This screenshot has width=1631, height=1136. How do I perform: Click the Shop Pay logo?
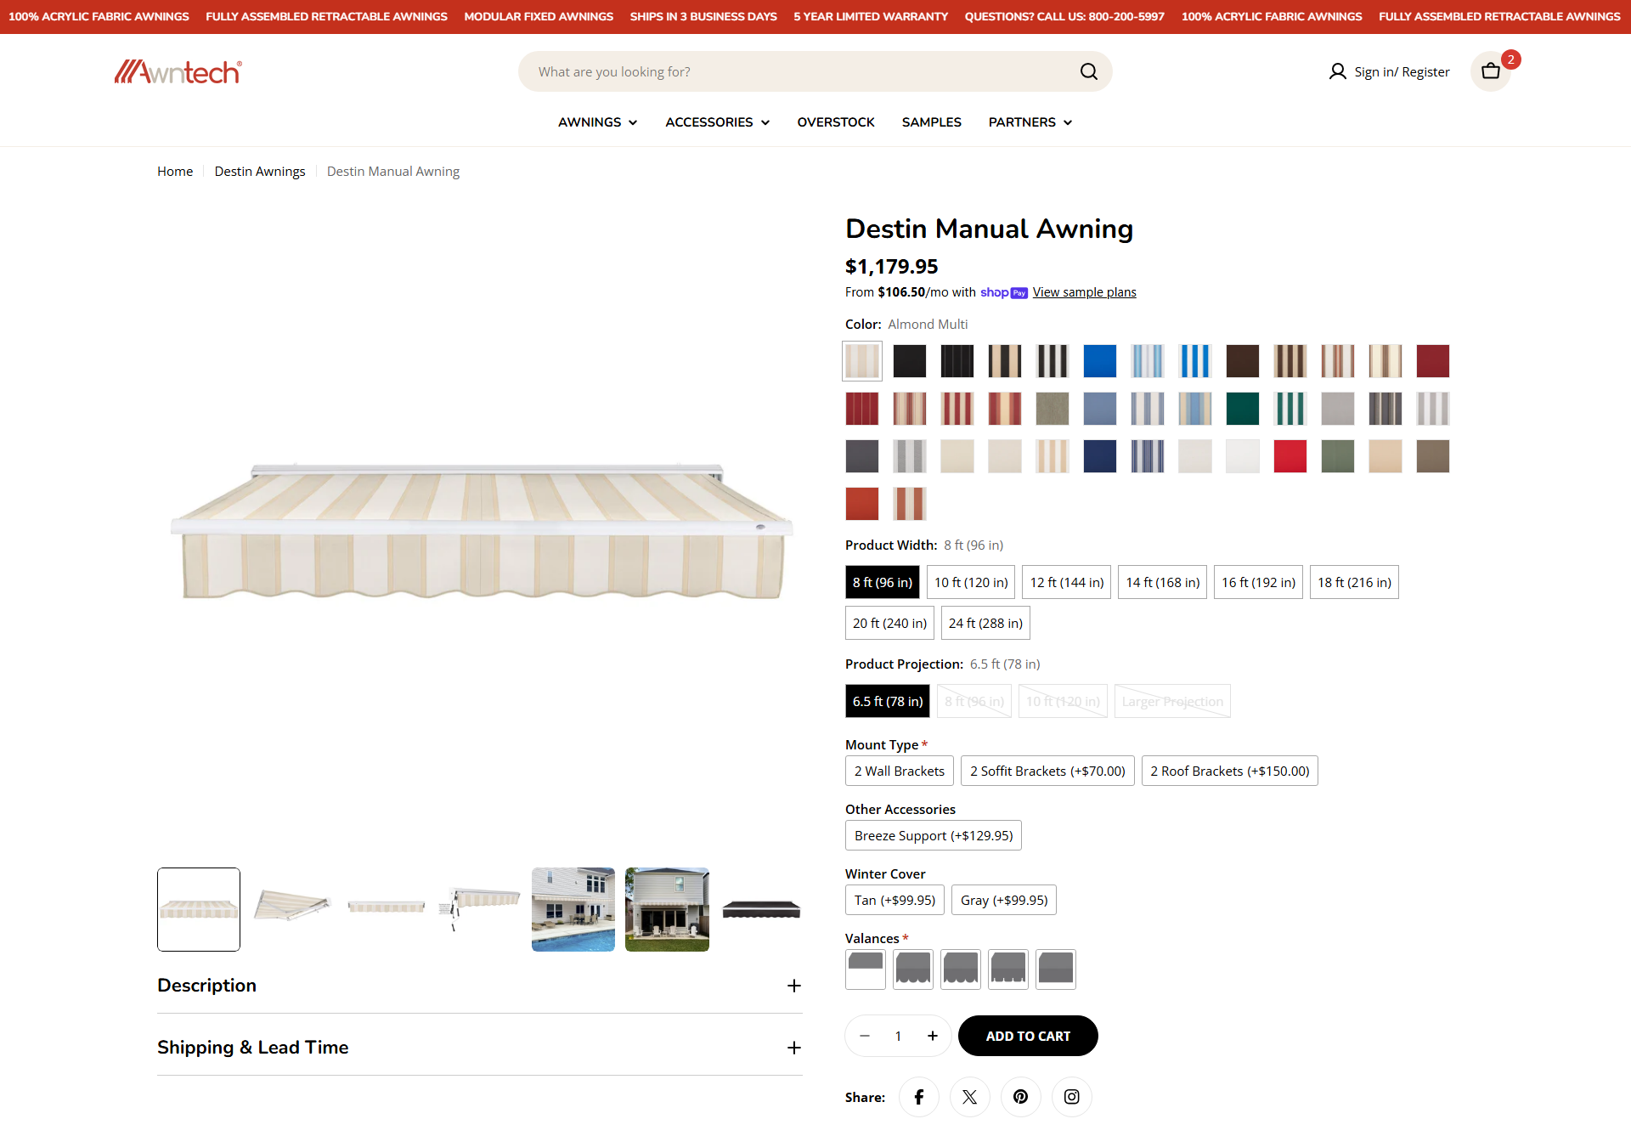tap(1004, 292)
